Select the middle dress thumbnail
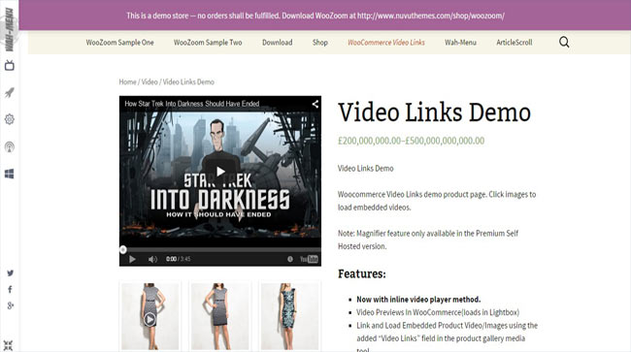The image size is (631, 352). 219,316
